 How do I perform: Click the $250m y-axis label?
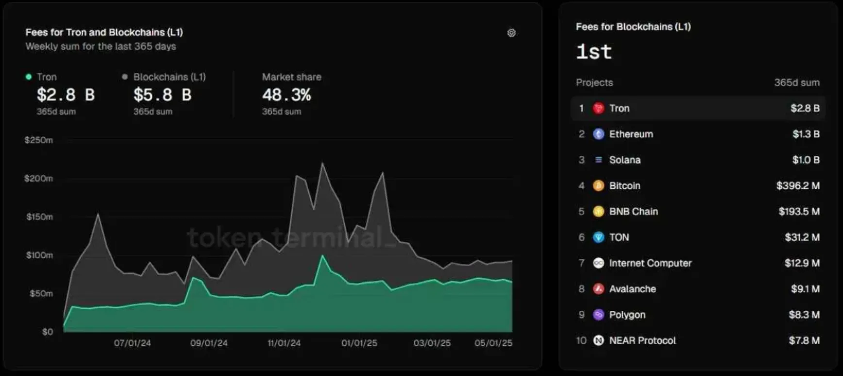[x=39, y=140]
